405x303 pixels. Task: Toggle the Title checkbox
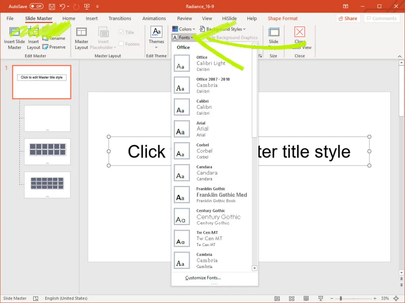tap(121, 32)
